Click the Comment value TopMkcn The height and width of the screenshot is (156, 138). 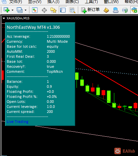(55, 71)
